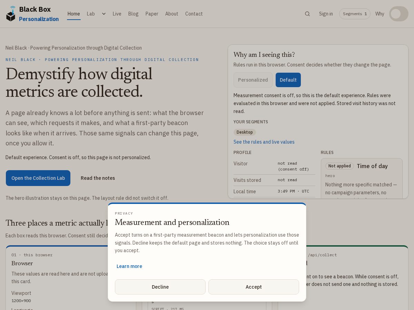Click Learn more in the privacy dialog

pos(129,266)
